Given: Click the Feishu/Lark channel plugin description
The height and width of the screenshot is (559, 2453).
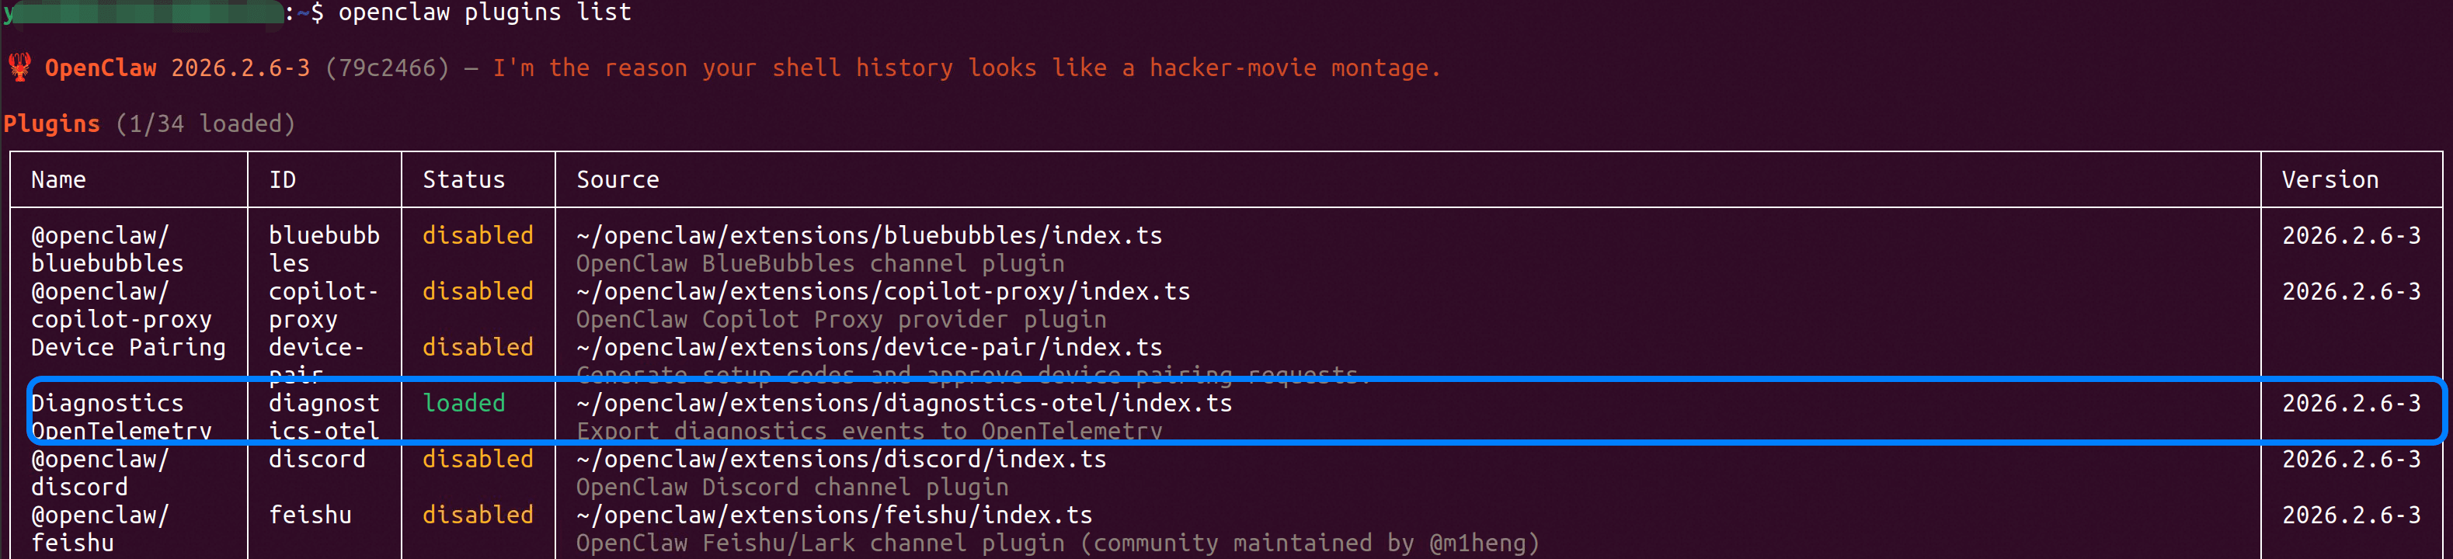Looking at the screenshot, I should 1057,543.
